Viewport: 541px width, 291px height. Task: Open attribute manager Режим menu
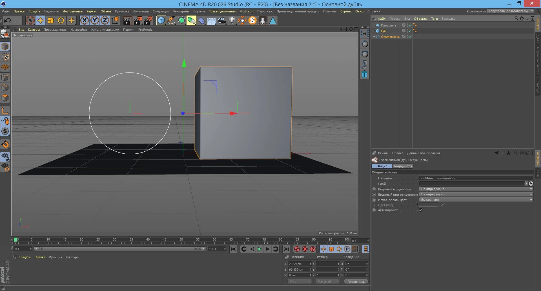coord(383,153)
